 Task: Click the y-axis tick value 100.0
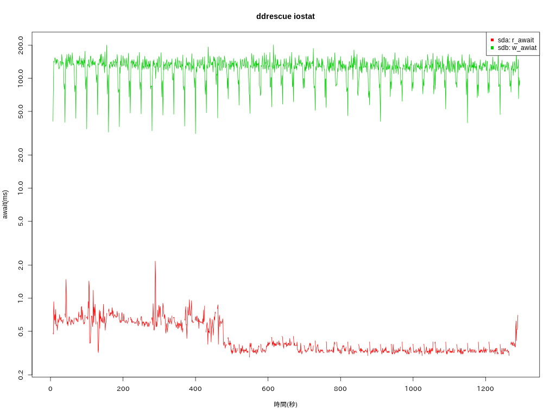click(x=21, y=78)
